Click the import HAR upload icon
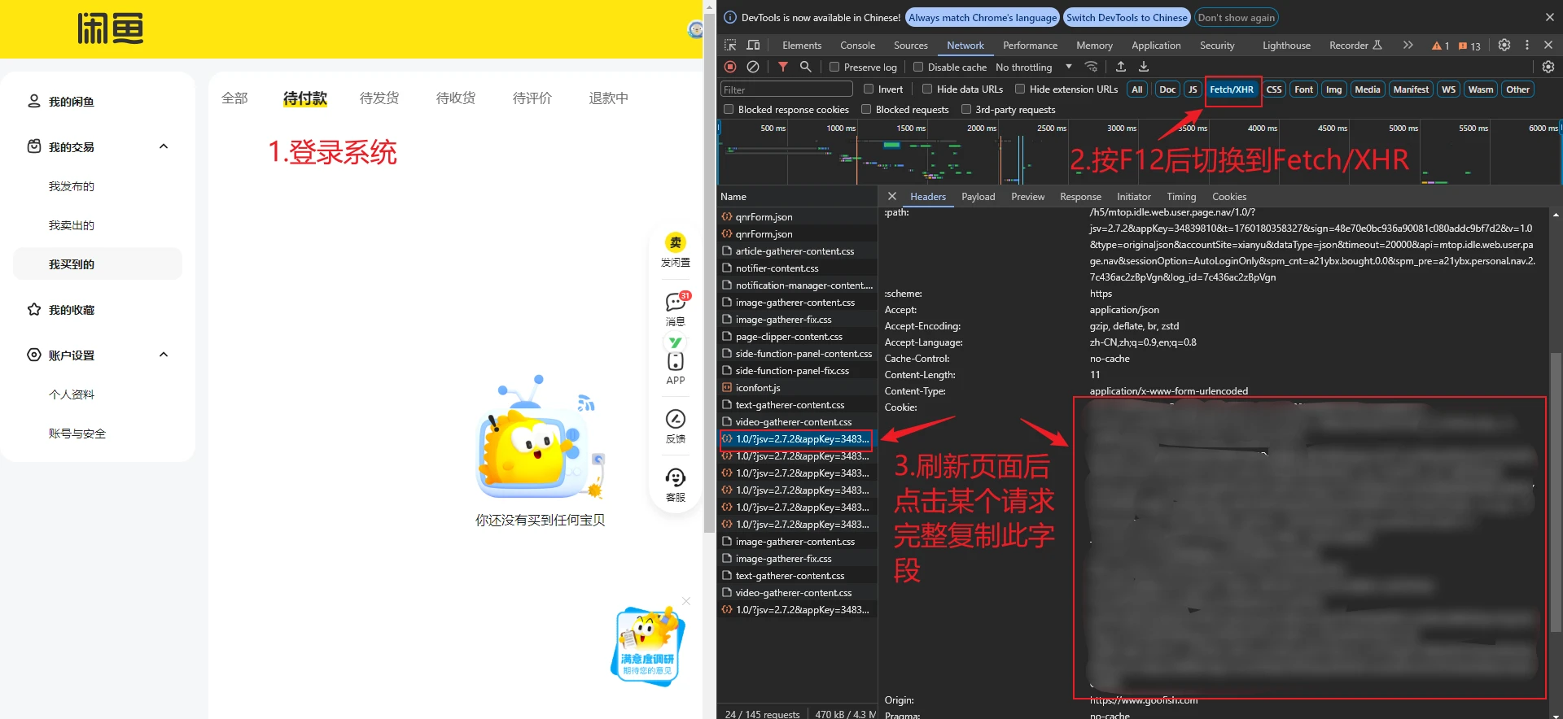 1121,67
